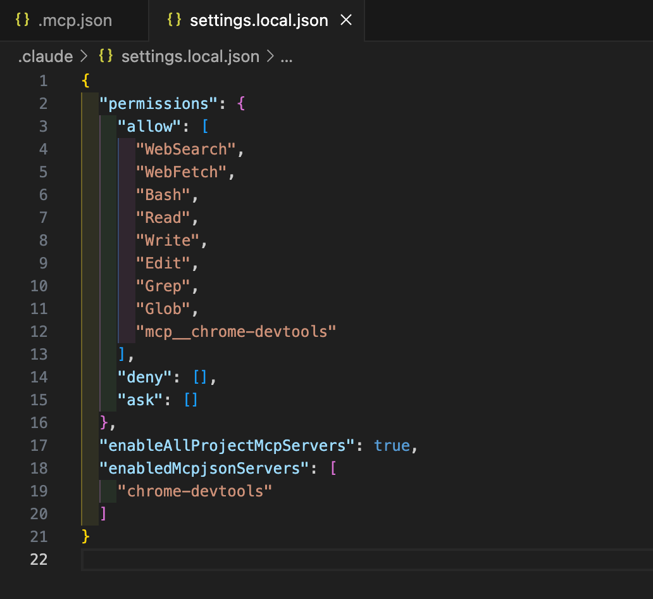
Task: Click the "deny" key on line 14
Action: coord(146,377)
